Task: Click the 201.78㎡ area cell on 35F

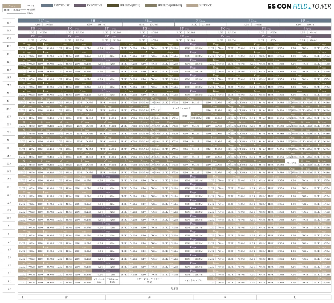Action: [x=154, y=25]
